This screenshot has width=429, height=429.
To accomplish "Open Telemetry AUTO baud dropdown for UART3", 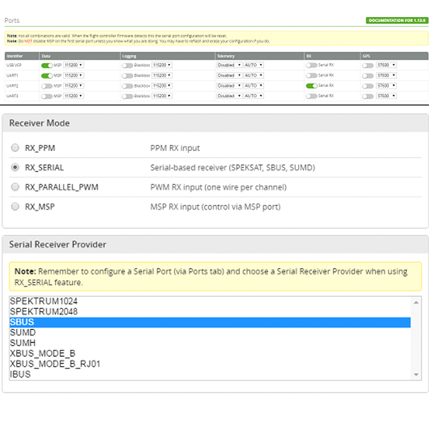I will (x=253, y=96).
